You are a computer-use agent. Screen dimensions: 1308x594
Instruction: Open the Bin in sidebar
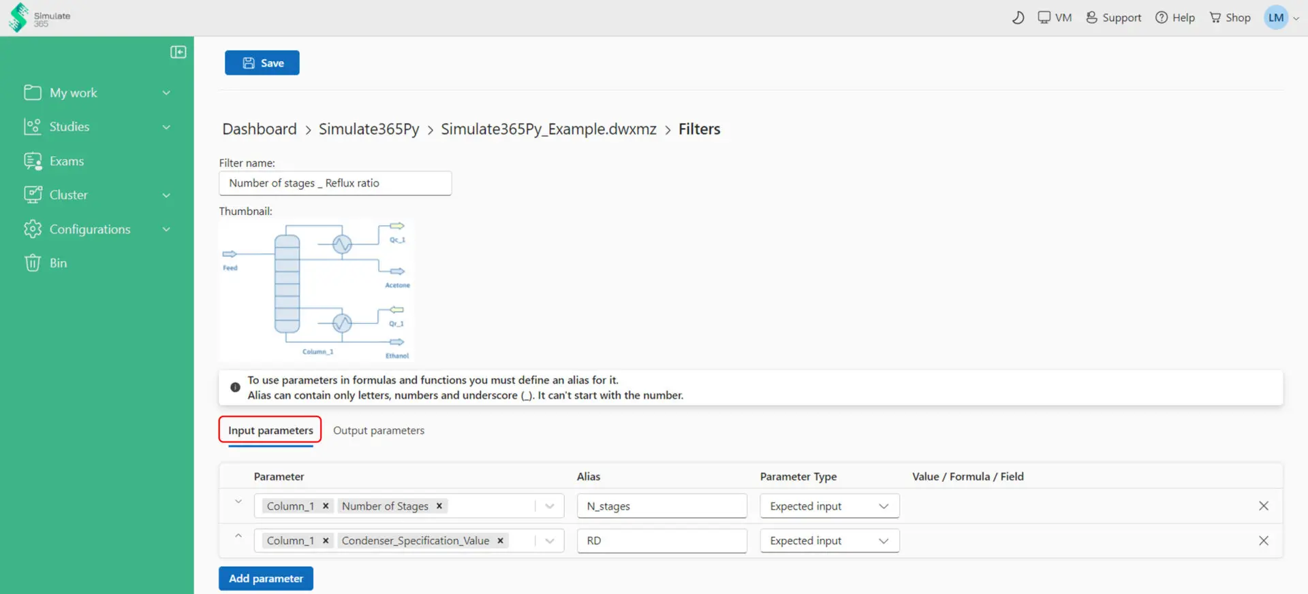point(58,263)
